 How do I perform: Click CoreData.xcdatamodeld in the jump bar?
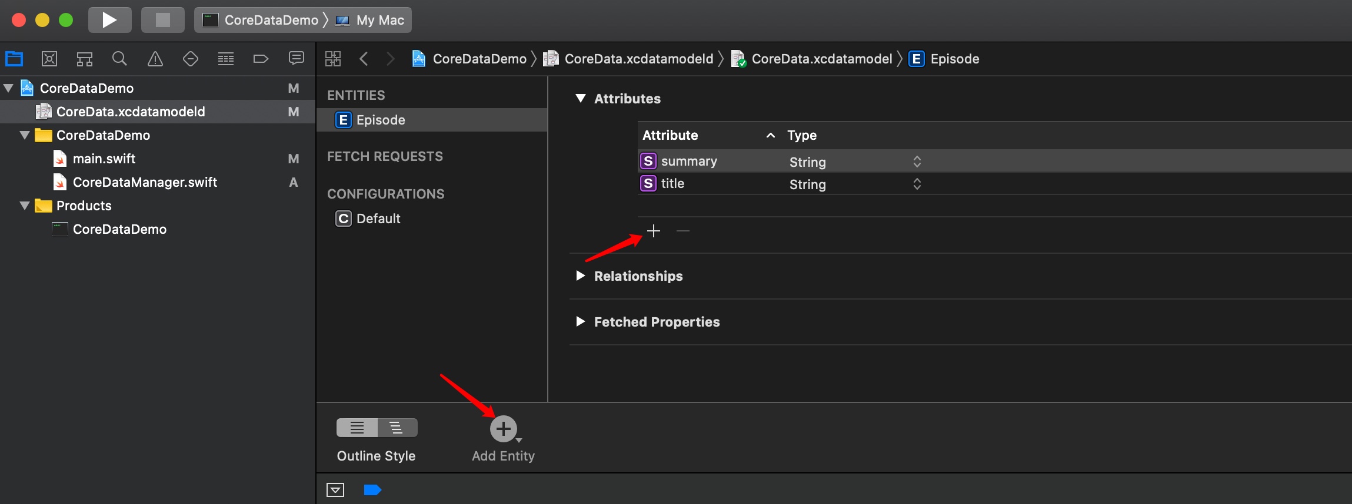coord(628,59)
